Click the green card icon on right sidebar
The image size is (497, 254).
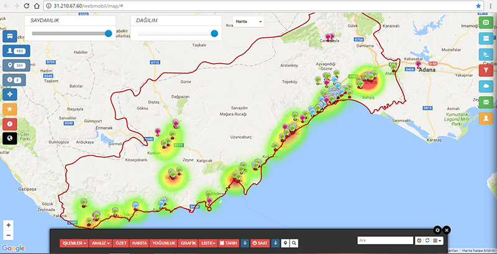[486, 23]
